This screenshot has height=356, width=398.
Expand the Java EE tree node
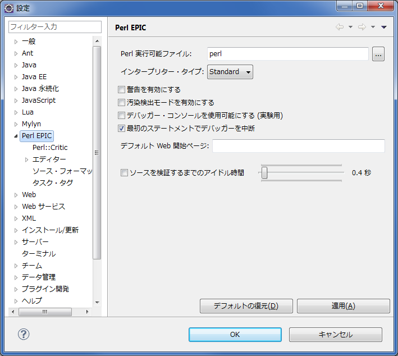point(16,77)
